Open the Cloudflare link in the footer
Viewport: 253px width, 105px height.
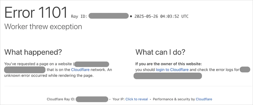(x=204, y=99)
